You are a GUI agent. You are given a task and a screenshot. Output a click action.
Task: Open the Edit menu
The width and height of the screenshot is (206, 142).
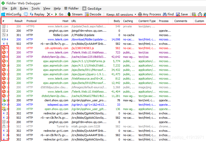point(14,8)
